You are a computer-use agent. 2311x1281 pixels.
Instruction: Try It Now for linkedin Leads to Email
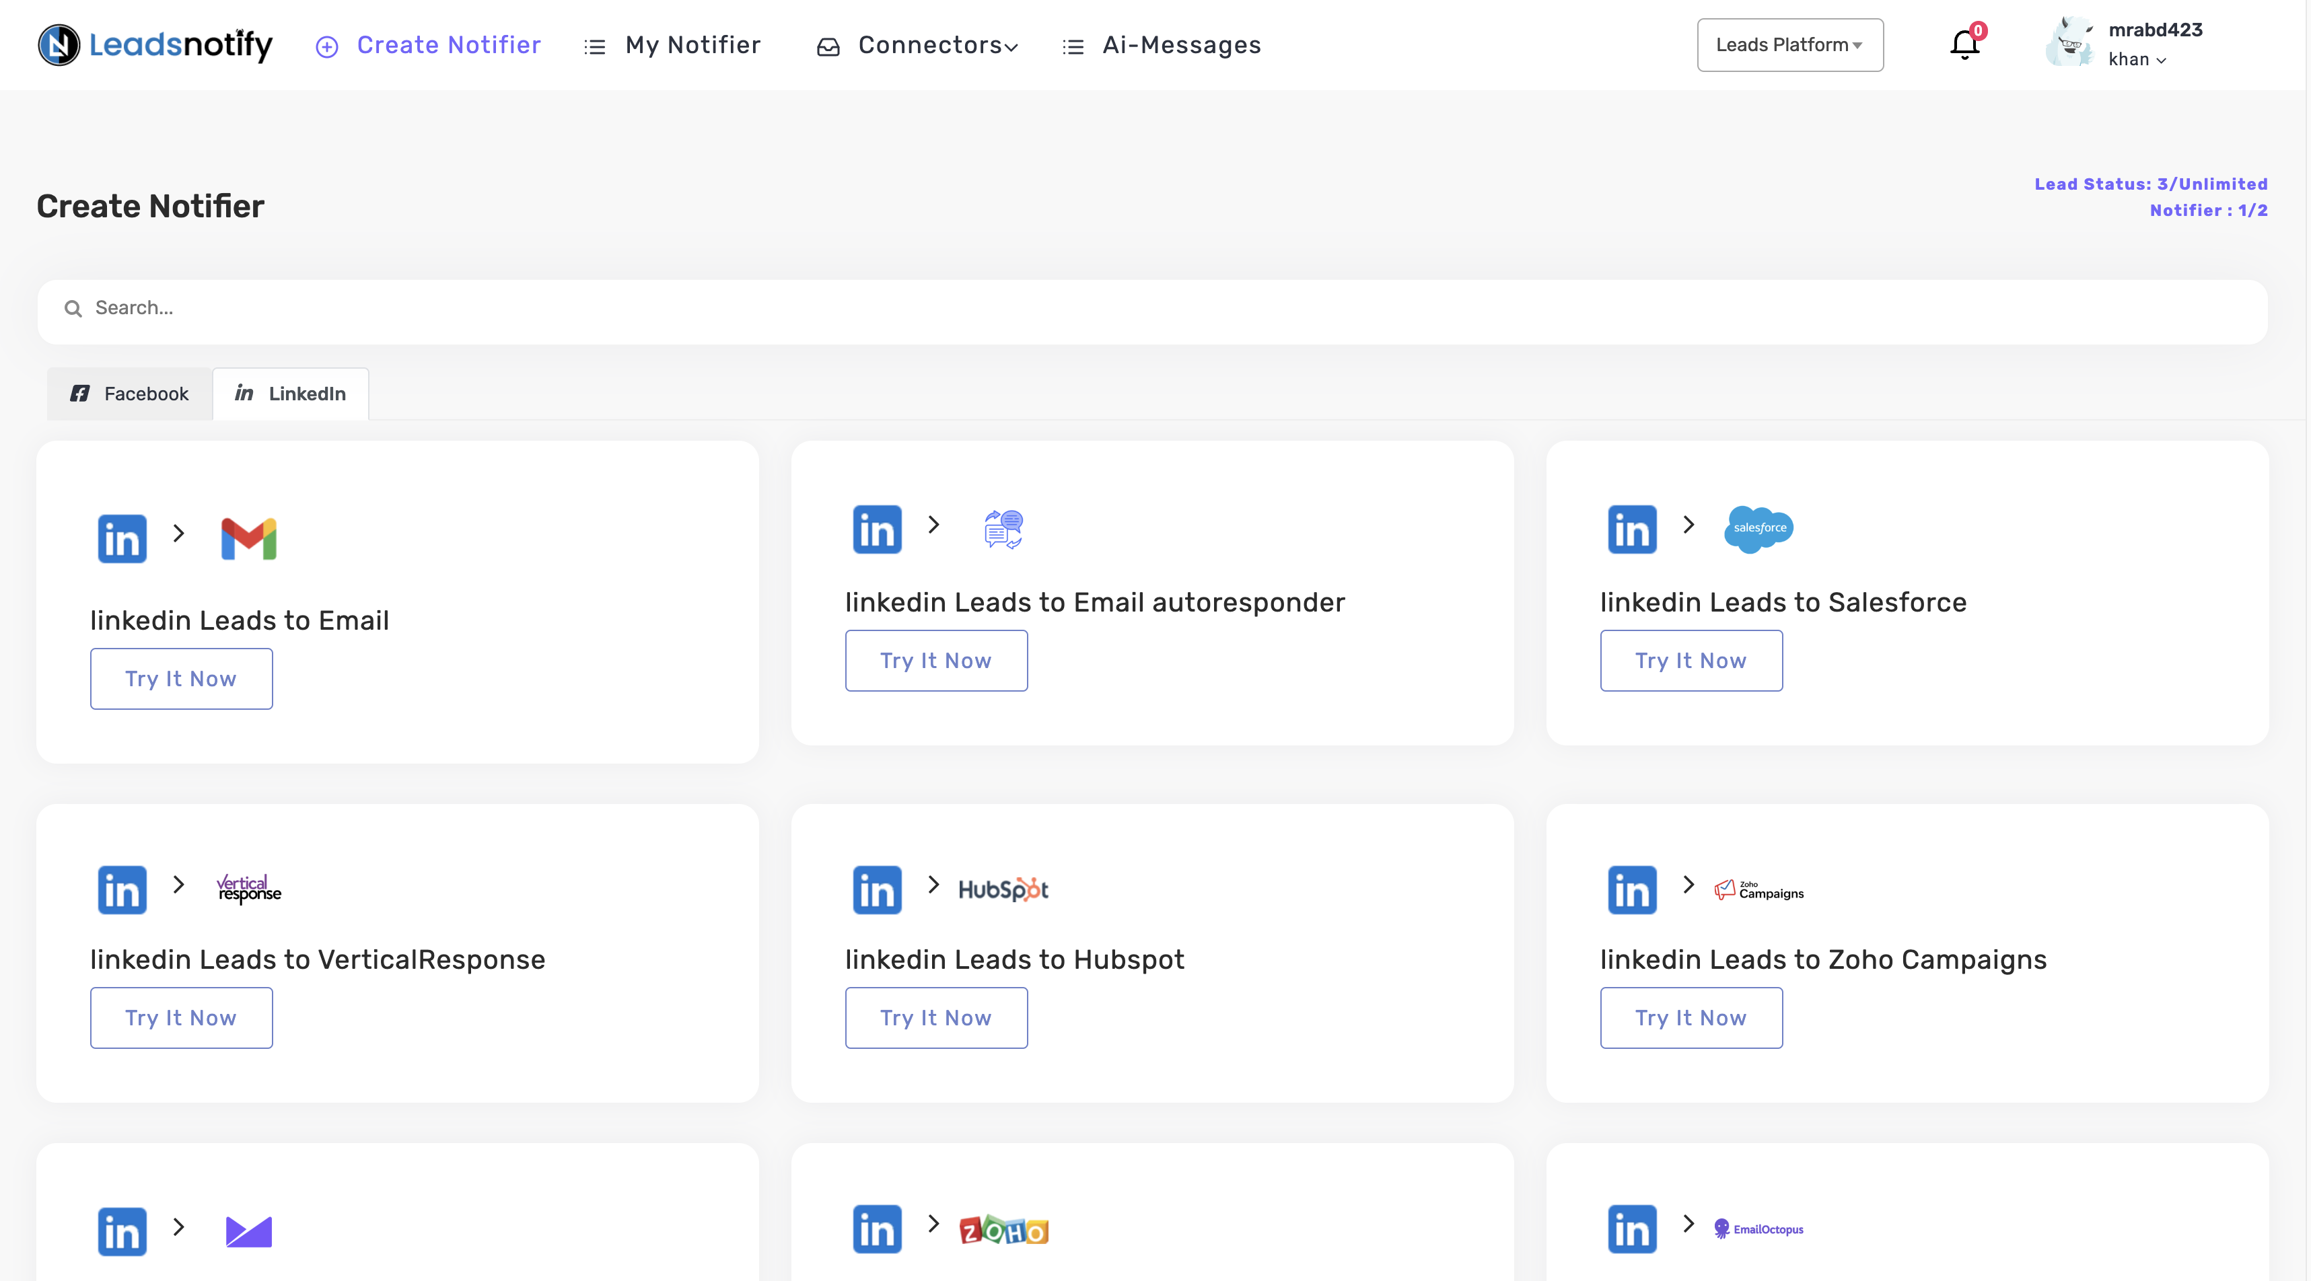coord(181,679)
